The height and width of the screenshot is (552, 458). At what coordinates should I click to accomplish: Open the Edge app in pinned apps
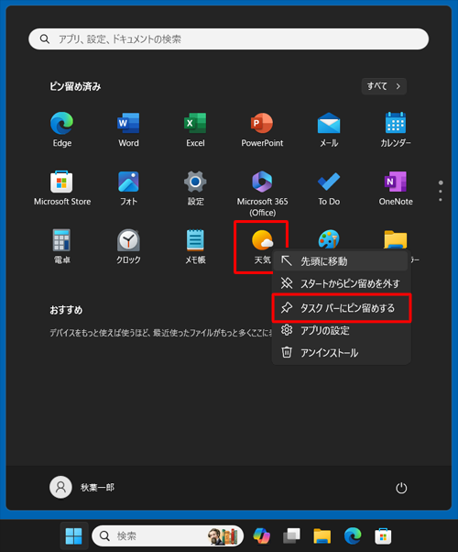click(x=62, y=129)
